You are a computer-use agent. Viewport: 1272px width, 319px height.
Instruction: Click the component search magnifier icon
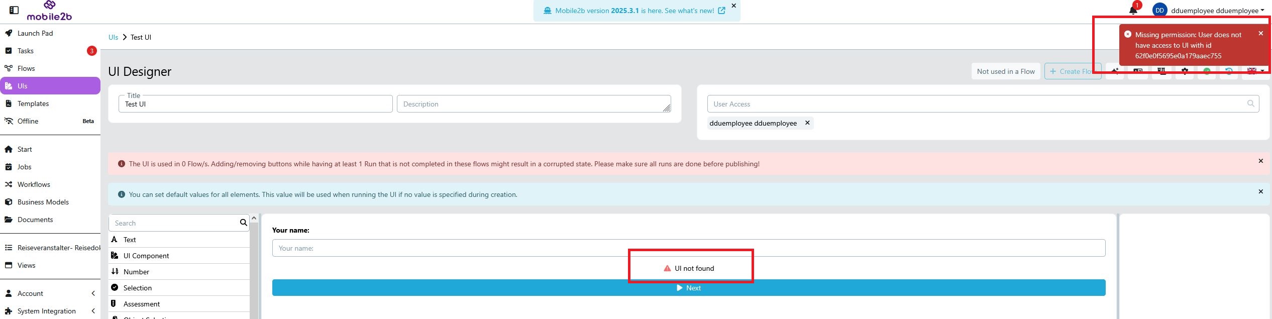click(x=244, y=223)
